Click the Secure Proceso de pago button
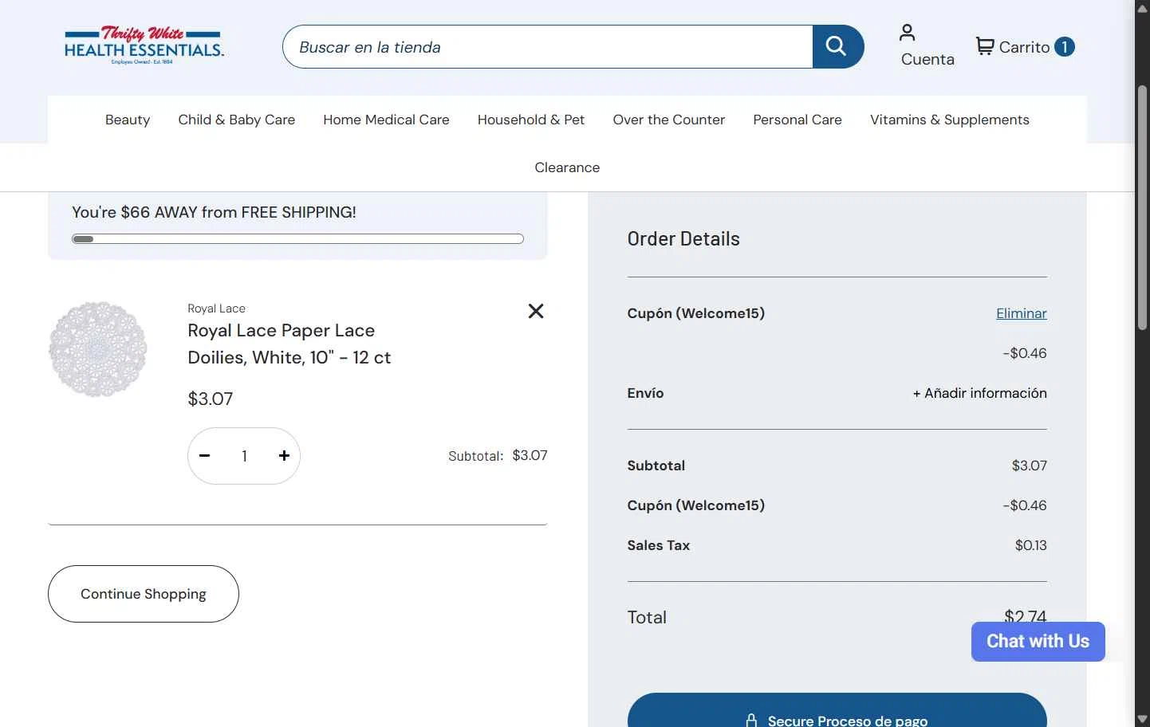Viewport: 1150px width, 727px height. click(837, 710)
